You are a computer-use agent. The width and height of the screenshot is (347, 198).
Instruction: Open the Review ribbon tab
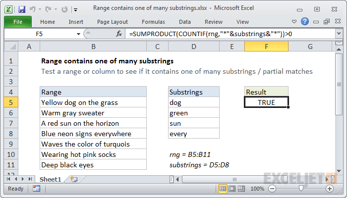tap(213, 22)
